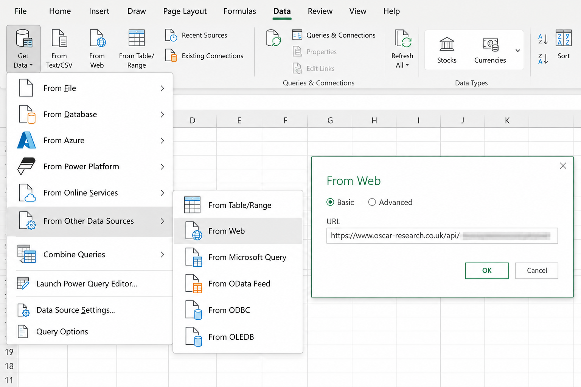This screenshot has width=581, height=387.
Task: Open the Help tab
Action: 391,11
